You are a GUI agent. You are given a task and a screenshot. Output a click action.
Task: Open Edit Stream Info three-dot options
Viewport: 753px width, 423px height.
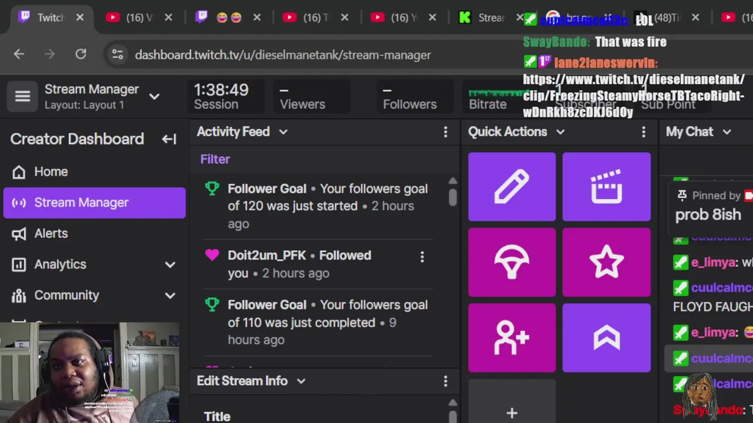click(x=445, y=381)
